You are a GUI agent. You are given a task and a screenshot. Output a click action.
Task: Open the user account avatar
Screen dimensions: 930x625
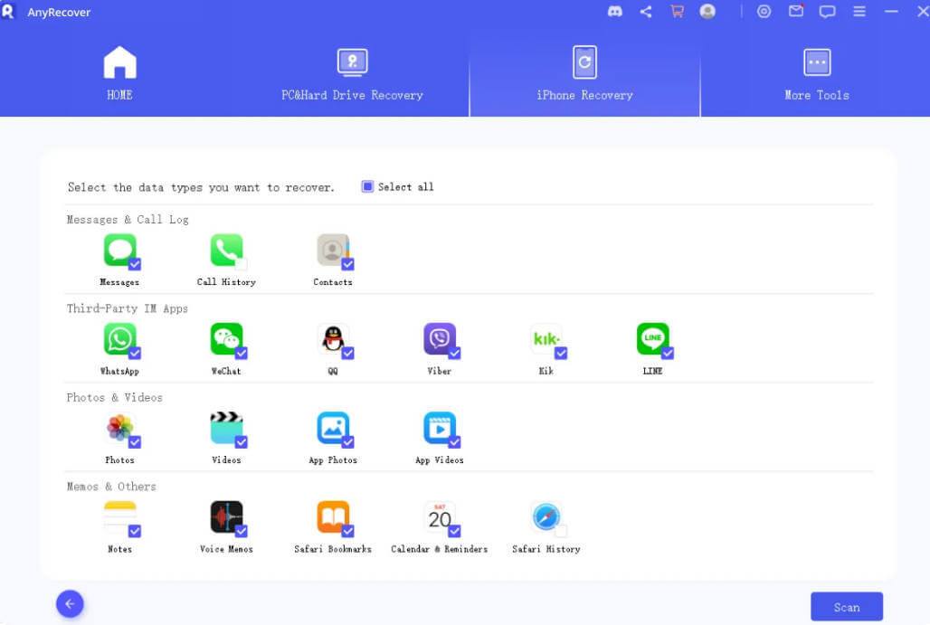tap(708, 12)
